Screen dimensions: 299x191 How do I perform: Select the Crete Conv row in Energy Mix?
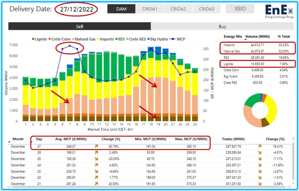pyautogui.click(x=258, y=70)
